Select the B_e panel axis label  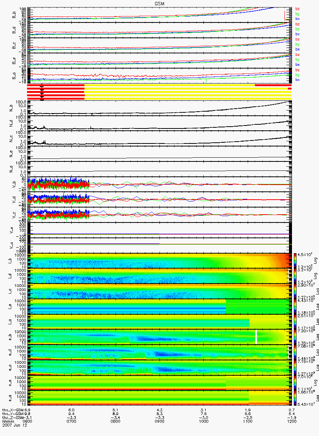[x=14, y=61]
